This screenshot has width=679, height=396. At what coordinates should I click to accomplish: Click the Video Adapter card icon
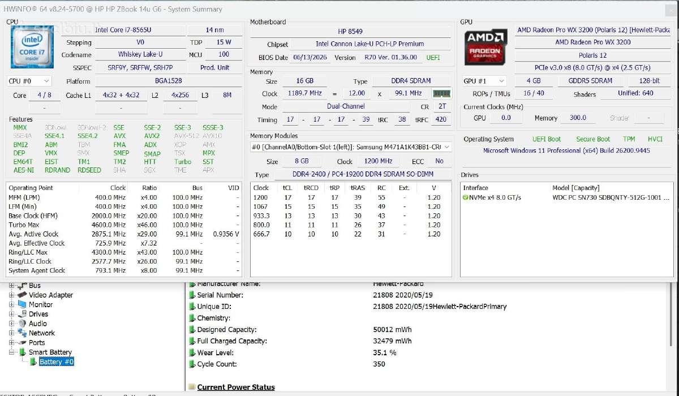click(x=22, y=295)
